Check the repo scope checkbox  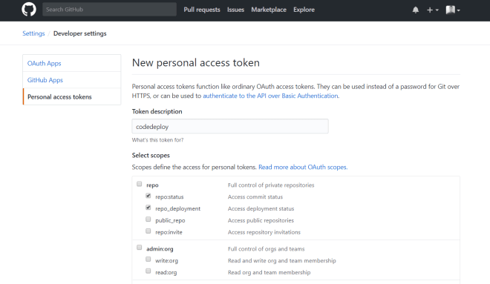pyautogui.click(x=140, y=184)
